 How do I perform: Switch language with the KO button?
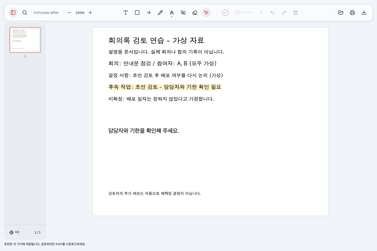point(14,232)
